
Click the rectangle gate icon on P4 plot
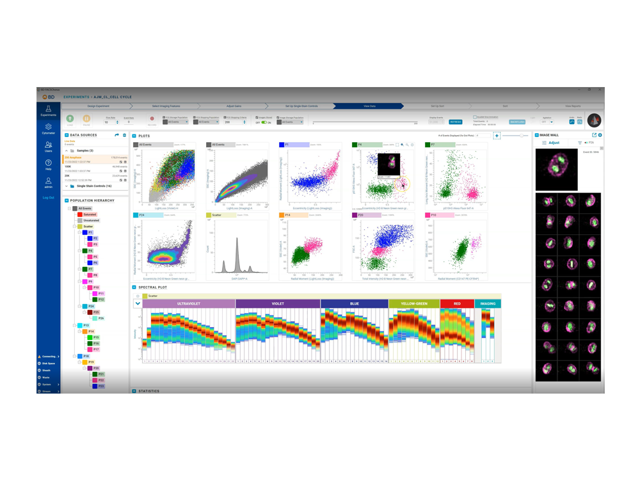[x=397, y=145]
